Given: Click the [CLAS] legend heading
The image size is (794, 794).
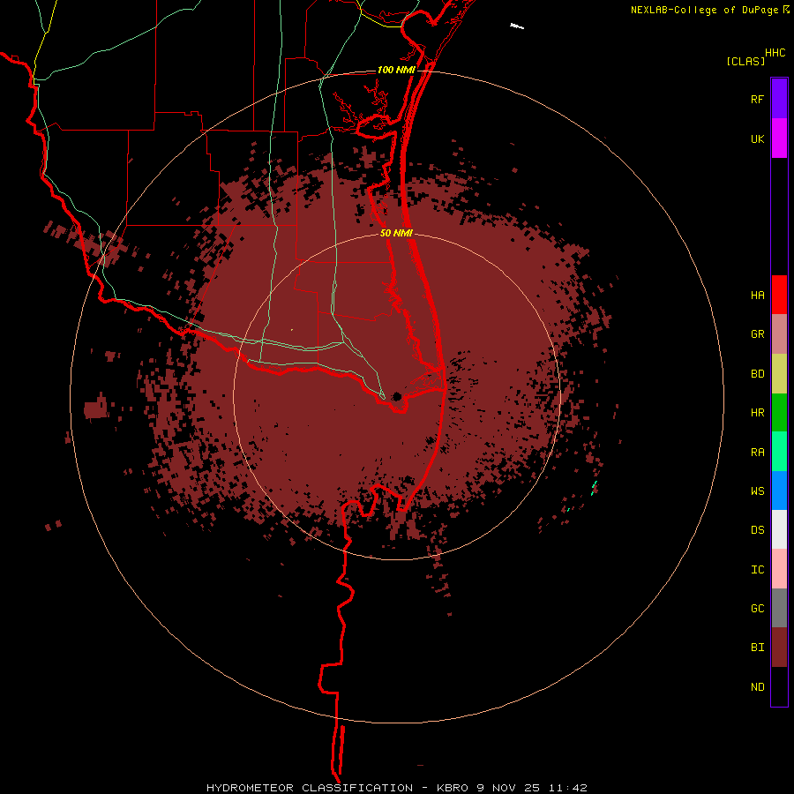Looking at the screenshot, I should pyautogui.click(x=745, y=61).
